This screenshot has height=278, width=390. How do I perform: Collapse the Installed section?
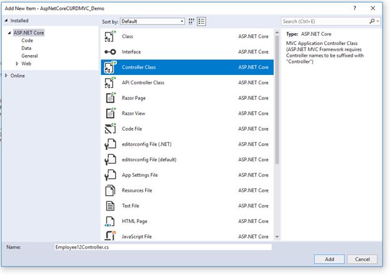pos(6,21)
